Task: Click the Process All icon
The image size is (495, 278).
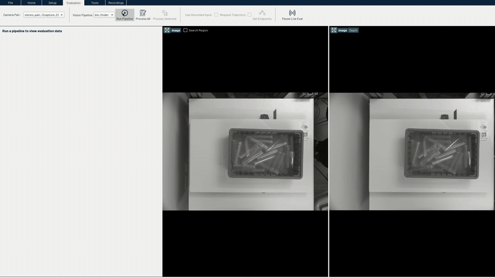Action: pyautogui.click(x=143, y=12)
